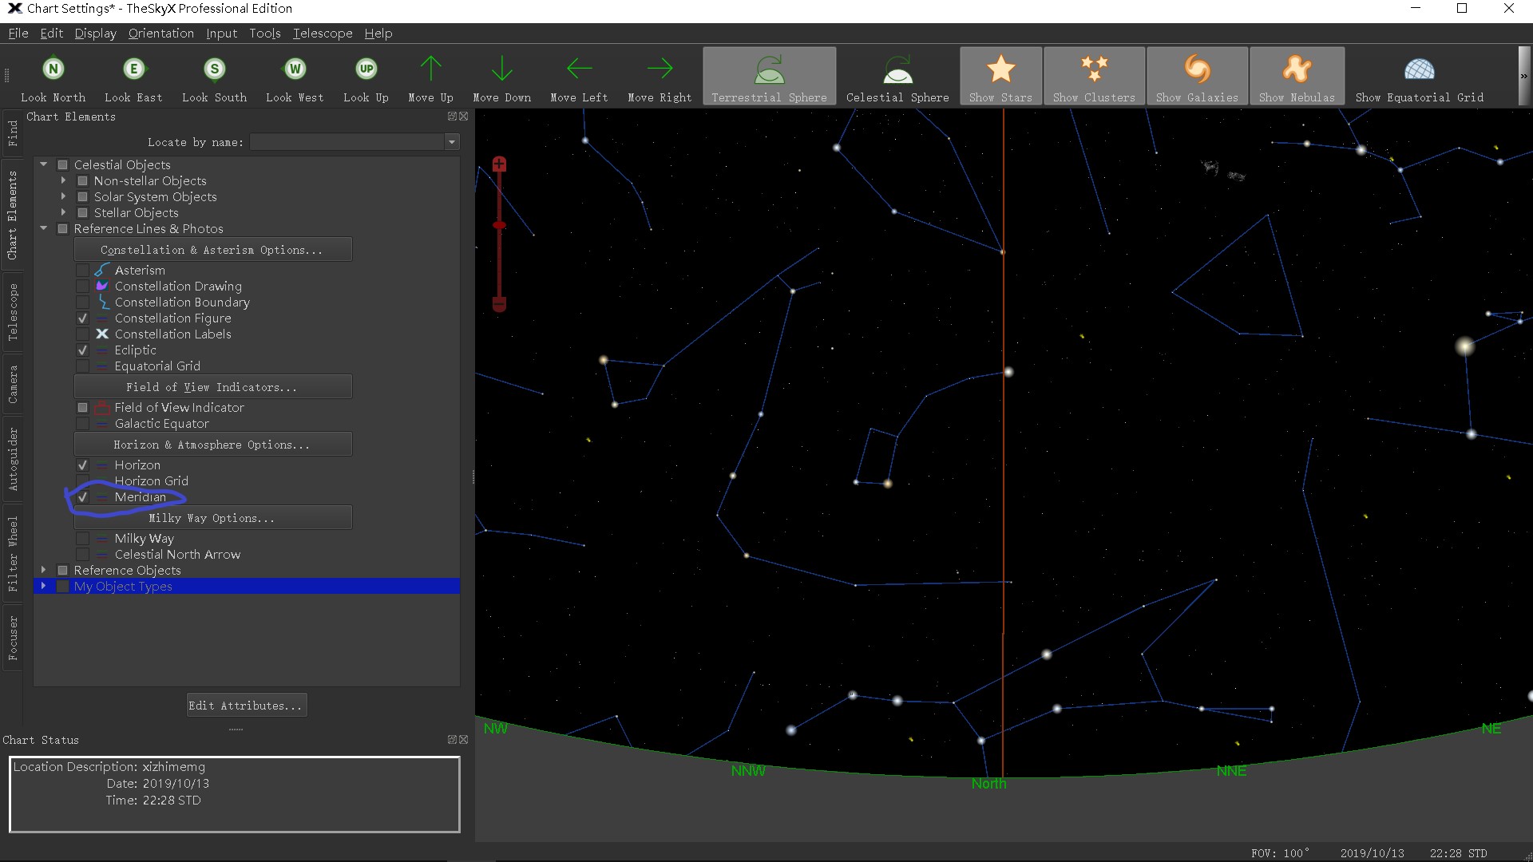
Task: Click the Look North orientation icon
Action: pos(52,69)
